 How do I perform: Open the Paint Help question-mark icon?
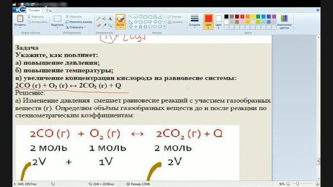point(318,10)
